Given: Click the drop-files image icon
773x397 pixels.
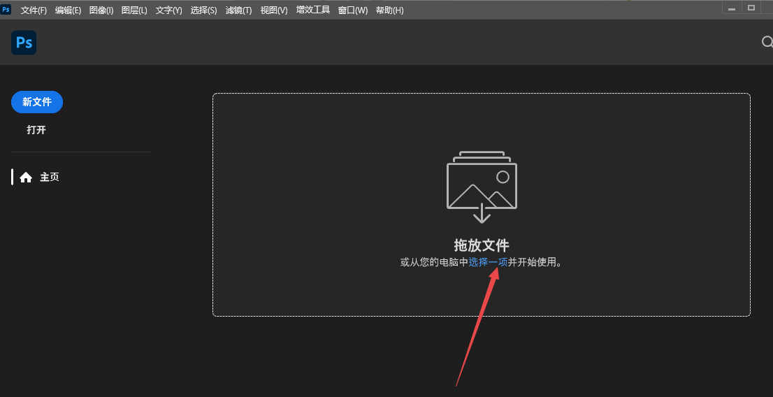Looking at the screenshot, I should point(482,187).
